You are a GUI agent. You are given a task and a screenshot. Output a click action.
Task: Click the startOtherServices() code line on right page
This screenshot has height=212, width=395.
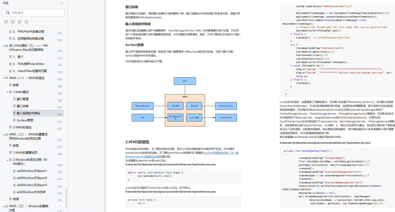coord(312,58)
